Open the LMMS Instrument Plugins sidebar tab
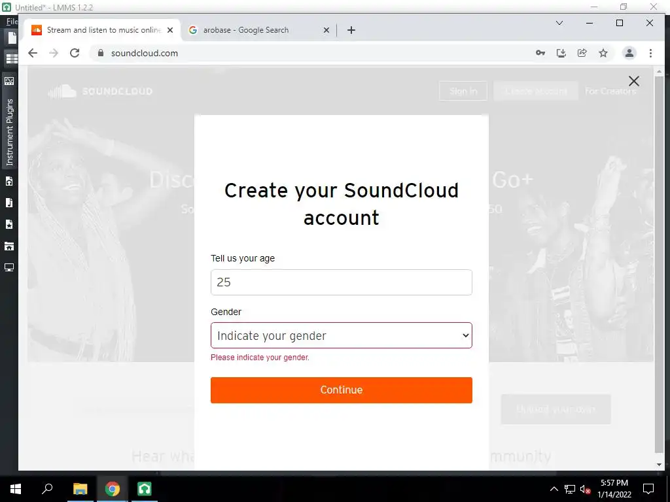 click(x=9, y=132)
